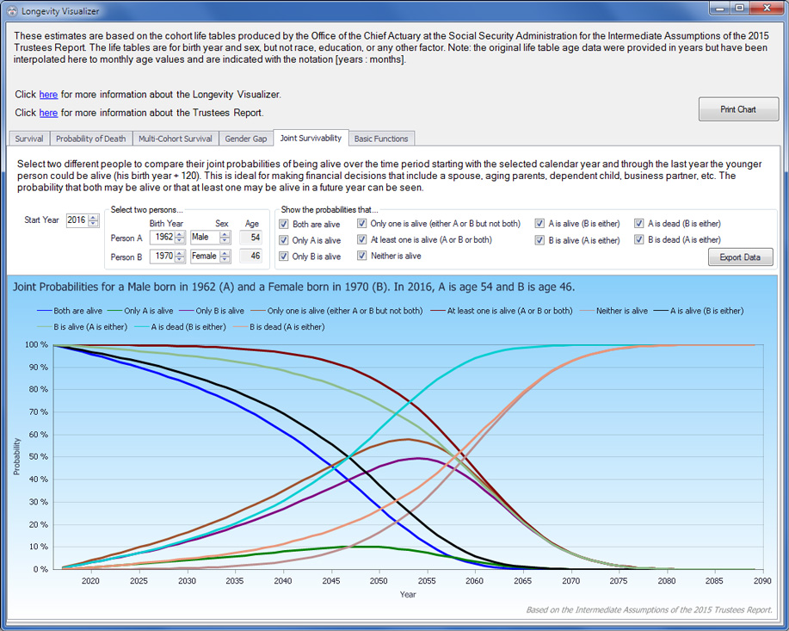
Task: Select the Probability of Death tab
Action: click(x=90, y=139)
